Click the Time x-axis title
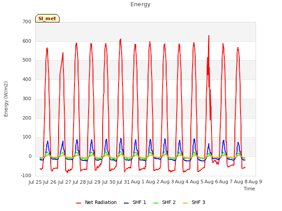Screen dimensions: 282x211 coord(249,189)
